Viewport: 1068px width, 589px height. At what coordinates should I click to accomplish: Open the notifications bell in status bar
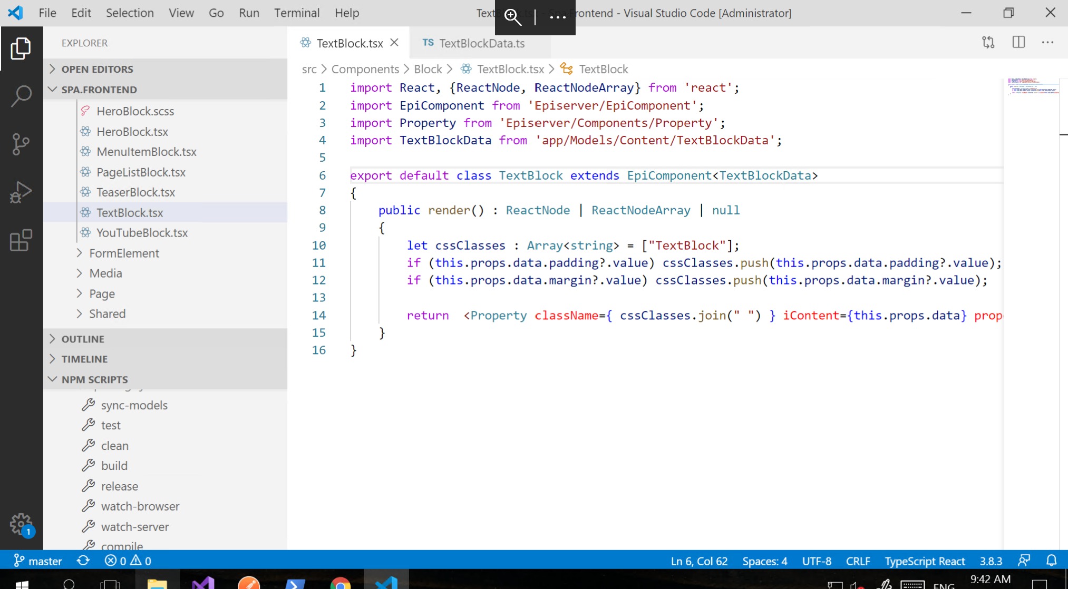(1051, 561)
